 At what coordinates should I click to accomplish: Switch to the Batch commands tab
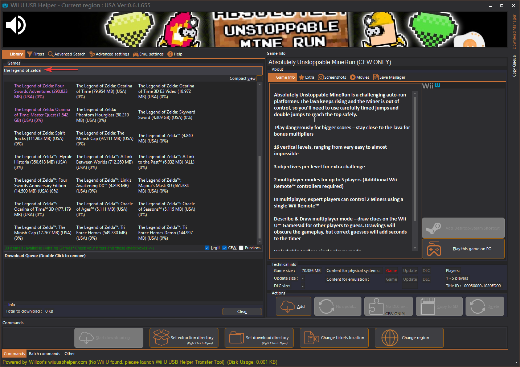pos(45,354)
